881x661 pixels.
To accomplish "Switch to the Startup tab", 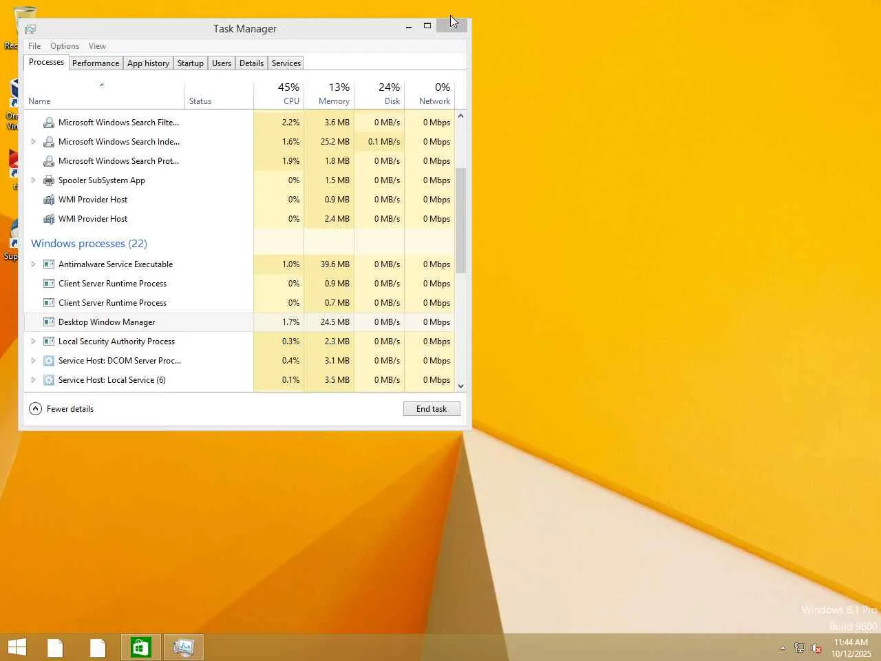I will pyautogui.click(x=191, y=63).
